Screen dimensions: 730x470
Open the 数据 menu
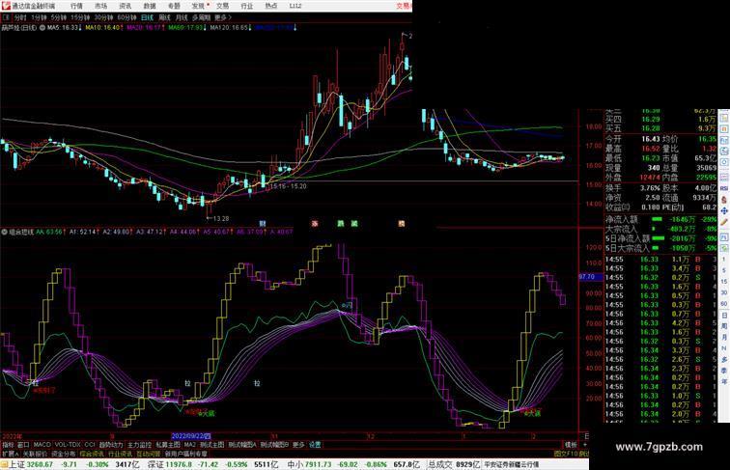150,6
